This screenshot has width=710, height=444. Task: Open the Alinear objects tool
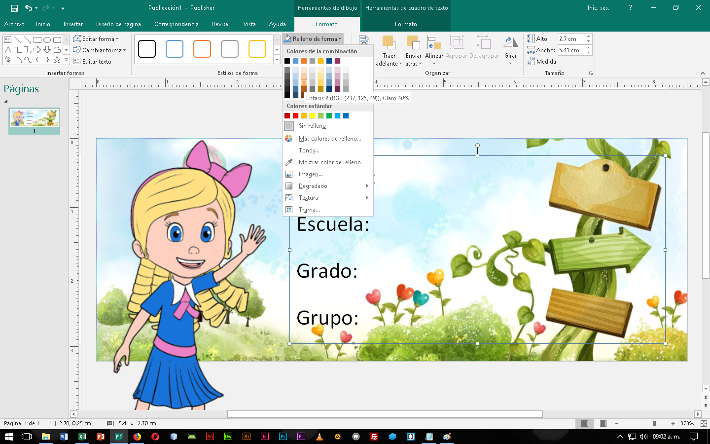434,43
